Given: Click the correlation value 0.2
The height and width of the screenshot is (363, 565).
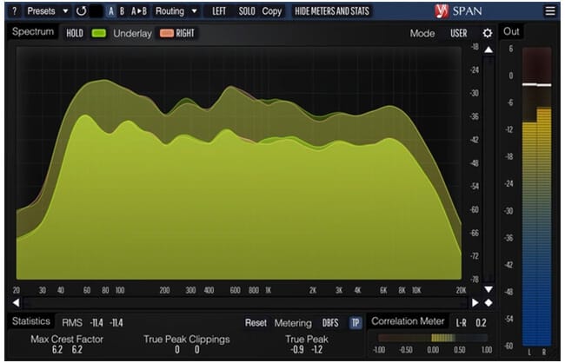Looking at the screenshot, I should point(481,323).
